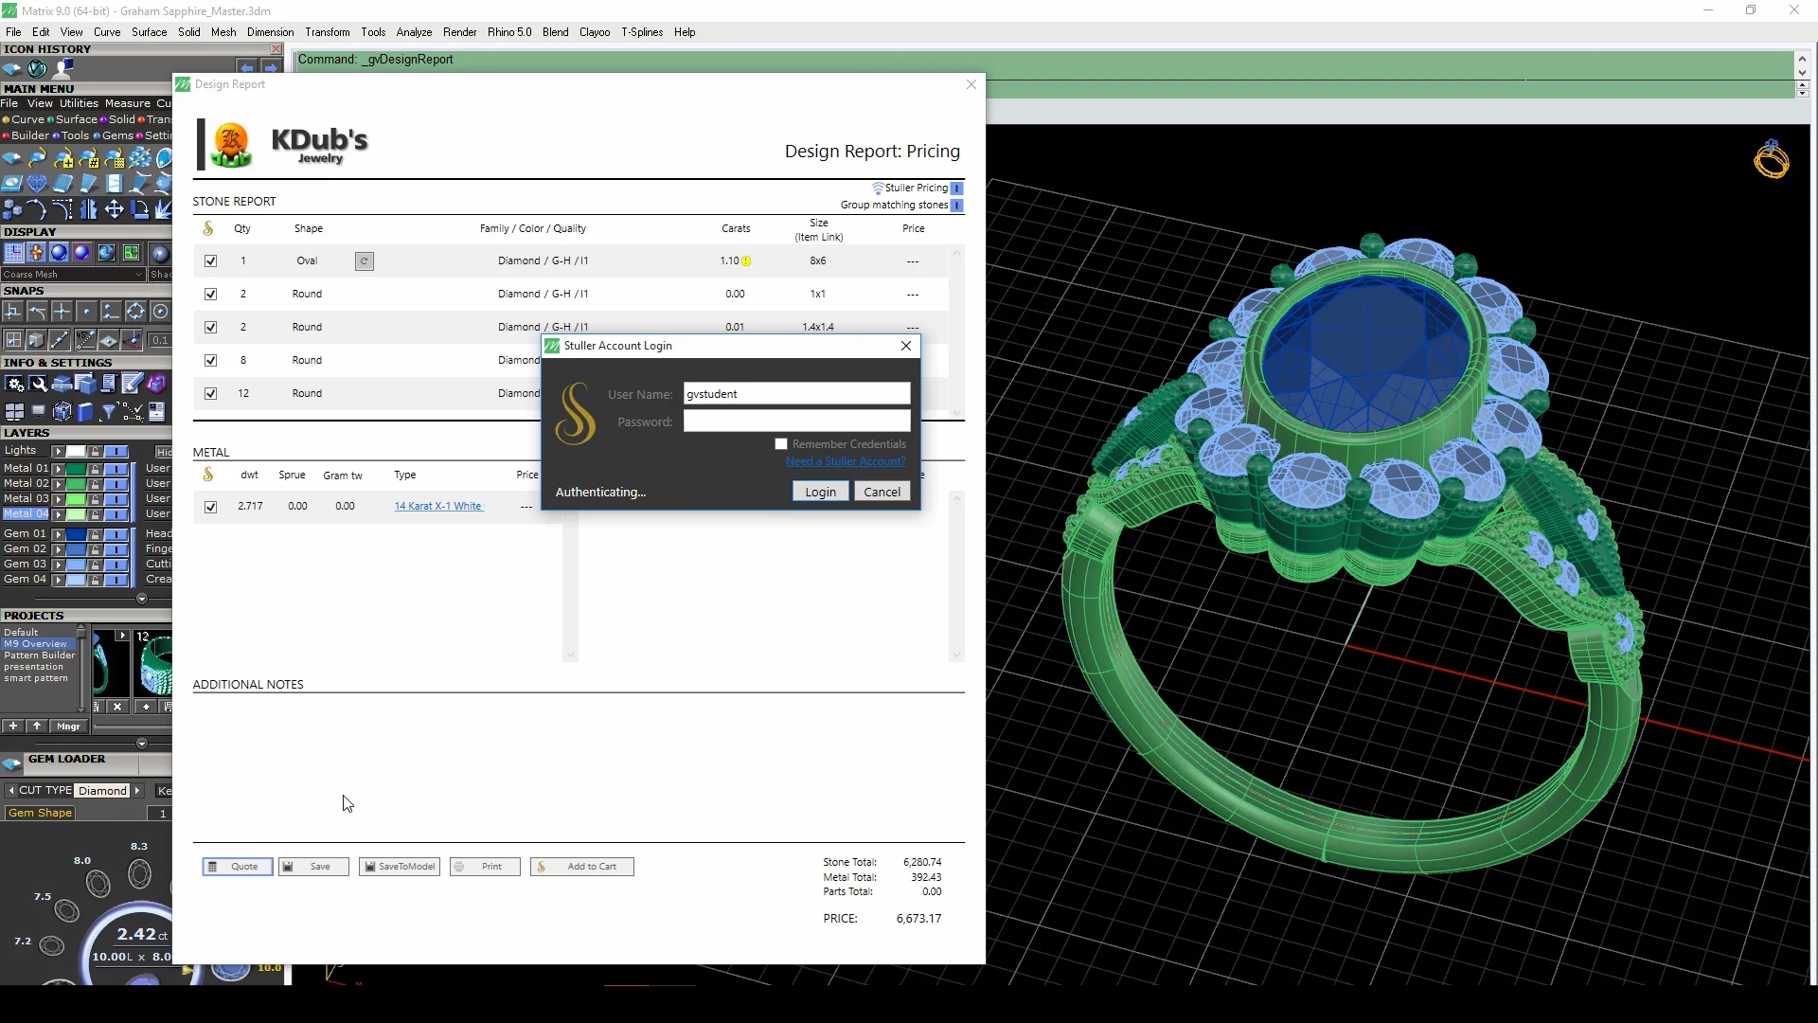The height and width of the screenshot is (1023, 1818).
Task: Open the Lights layer white color swatch
Action: pyautogui.click(x=75, y=452)
